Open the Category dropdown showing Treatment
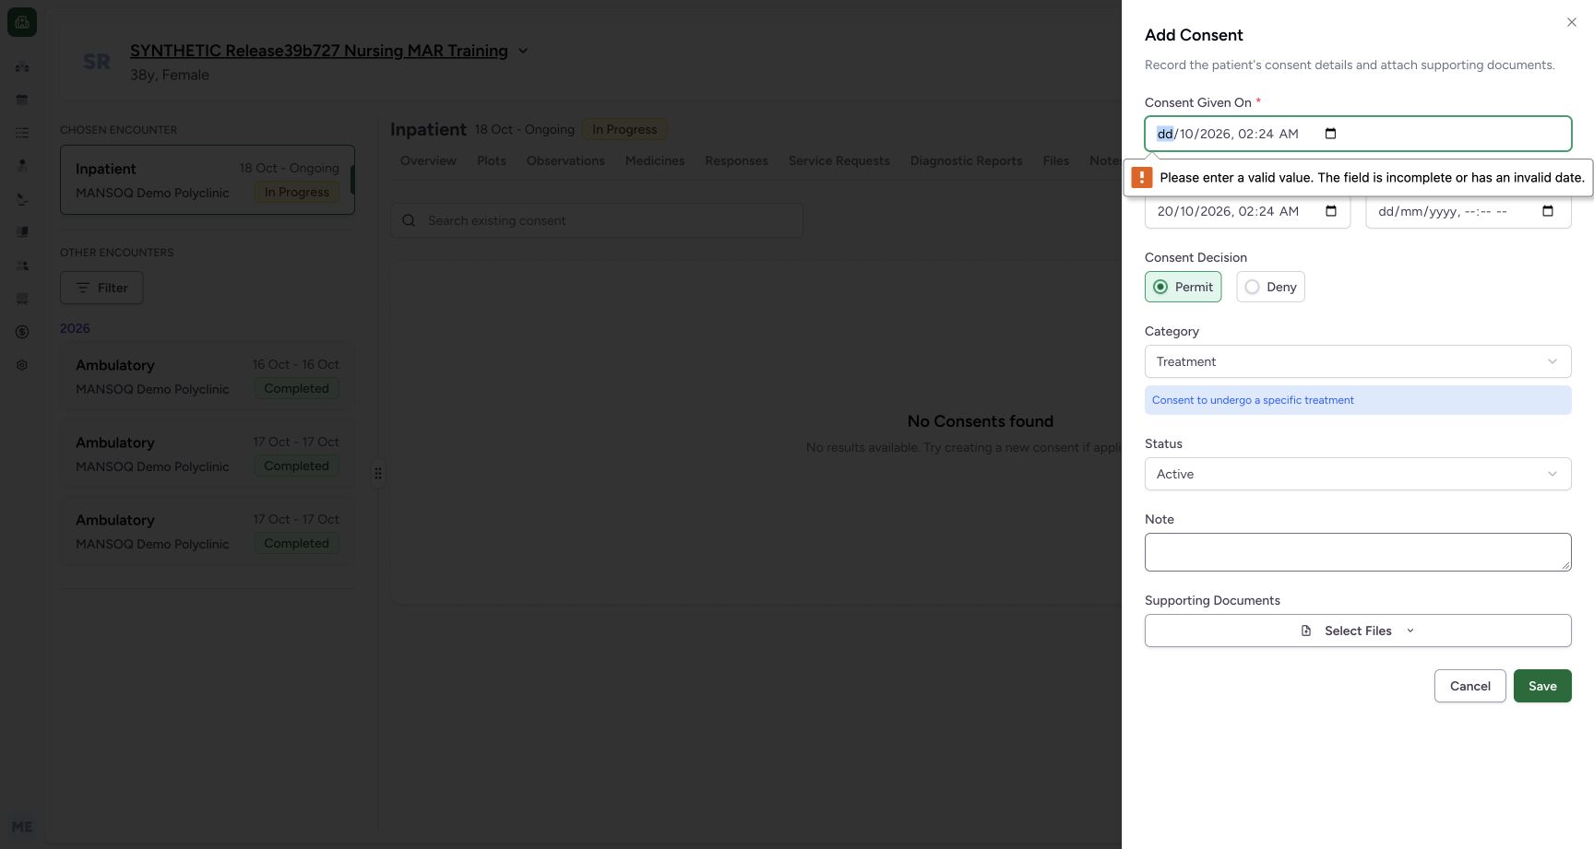The image size is (1594, 849). pyautogui.click(x=1358, y=361)
